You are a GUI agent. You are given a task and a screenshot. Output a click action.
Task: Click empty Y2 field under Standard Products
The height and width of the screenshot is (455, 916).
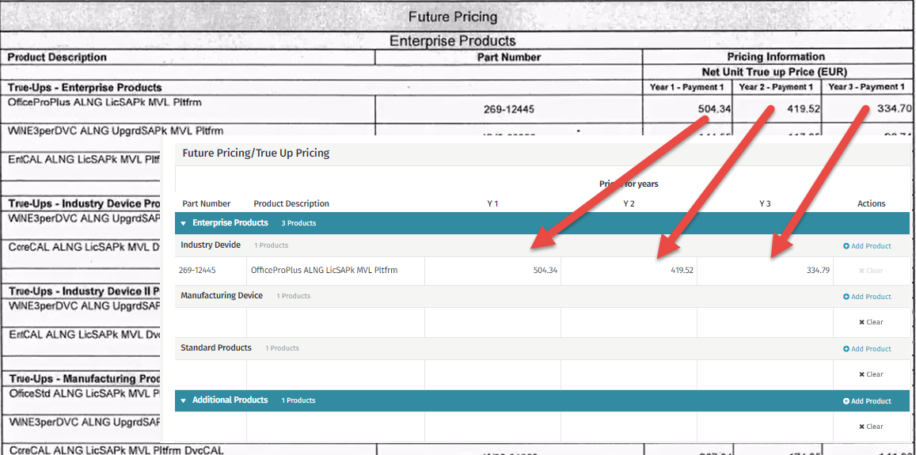[629, 374]
